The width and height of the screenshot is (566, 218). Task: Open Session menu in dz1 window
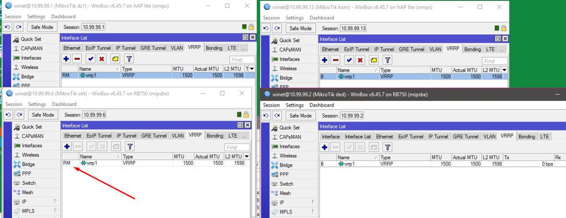13,17
